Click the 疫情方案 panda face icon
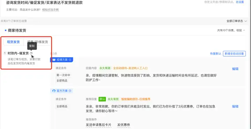This screenshot has height=129, width=251. tap(54, 60)
